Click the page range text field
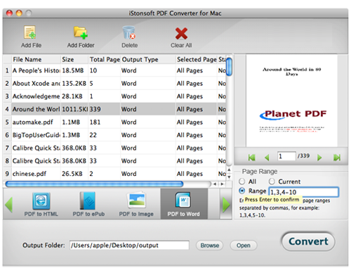This screenshot has height=273, width=351. pyautogui.click(x=303, y=192)
